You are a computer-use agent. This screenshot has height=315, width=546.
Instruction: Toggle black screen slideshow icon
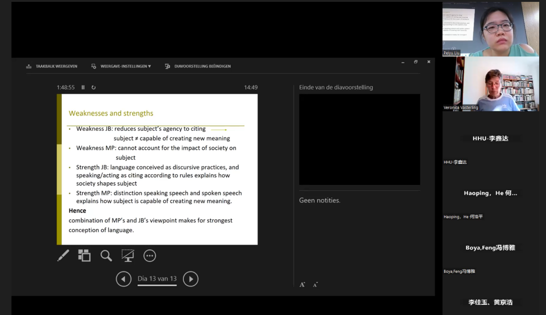pos(128,255)
